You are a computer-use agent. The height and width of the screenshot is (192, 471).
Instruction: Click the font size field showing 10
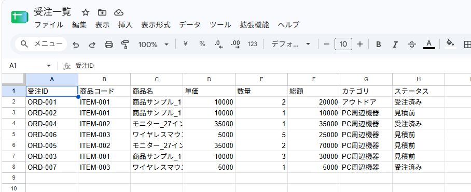pos(343,45)
